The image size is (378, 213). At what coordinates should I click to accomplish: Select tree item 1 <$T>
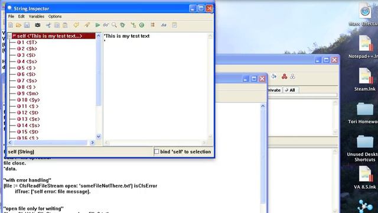tap(27, 43)
